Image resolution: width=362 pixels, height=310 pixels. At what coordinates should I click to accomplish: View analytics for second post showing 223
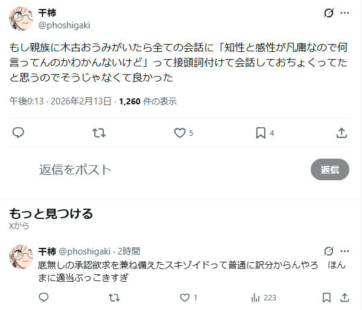pyautogui.click(x=256, y=297)
